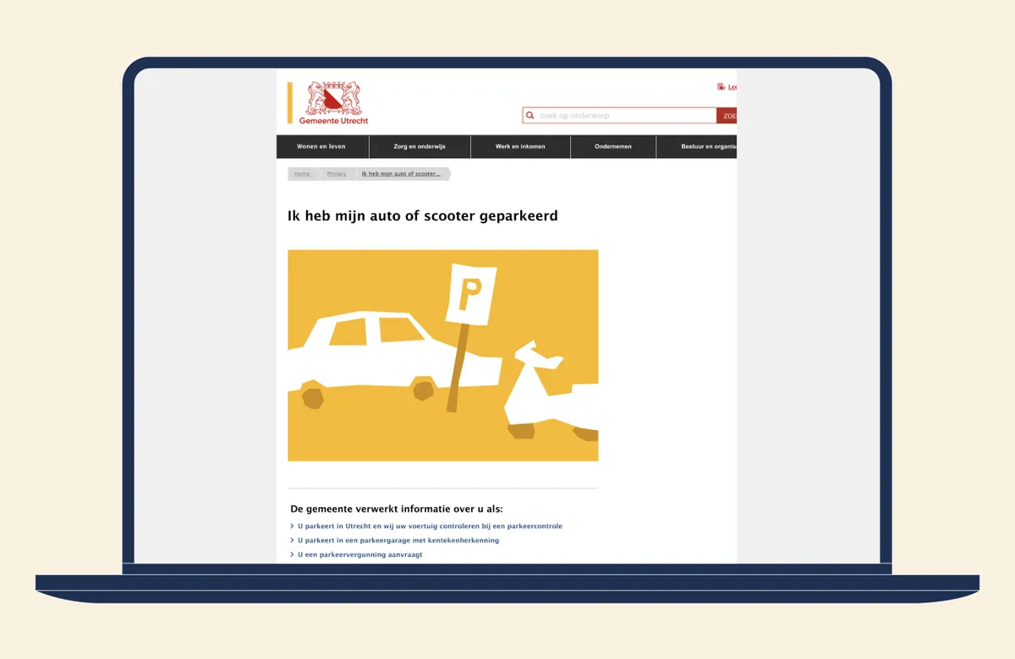
Task: Go to the 'Werk en inkomen' section
Action: click(520, 147)
